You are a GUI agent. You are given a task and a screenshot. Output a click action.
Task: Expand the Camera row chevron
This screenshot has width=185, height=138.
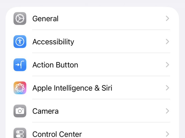(167, 111)
